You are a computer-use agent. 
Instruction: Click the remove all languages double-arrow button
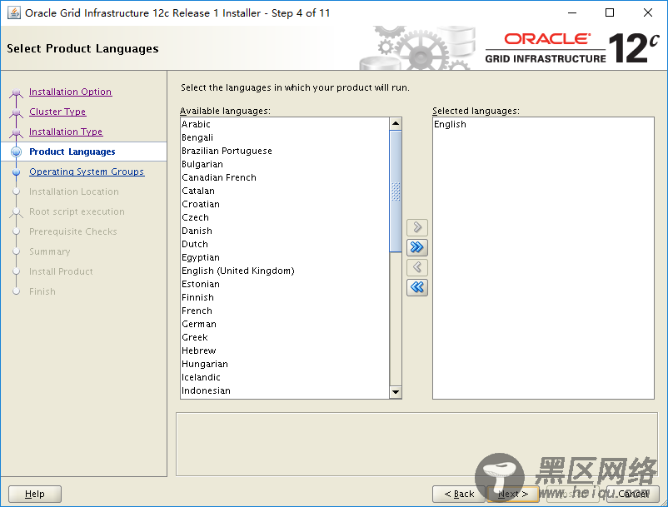click(417, 287)
